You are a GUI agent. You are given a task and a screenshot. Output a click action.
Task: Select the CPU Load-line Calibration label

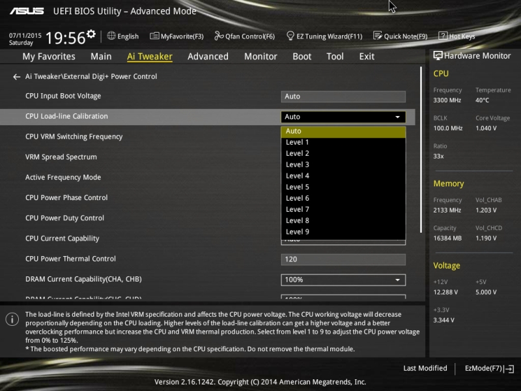(66, 117)
